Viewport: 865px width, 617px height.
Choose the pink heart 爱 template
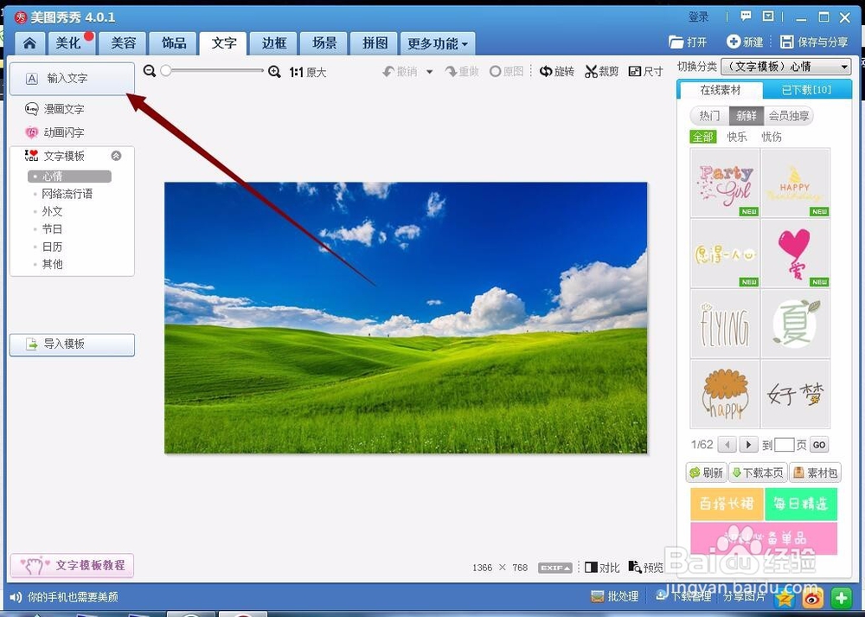pos(795,254)
